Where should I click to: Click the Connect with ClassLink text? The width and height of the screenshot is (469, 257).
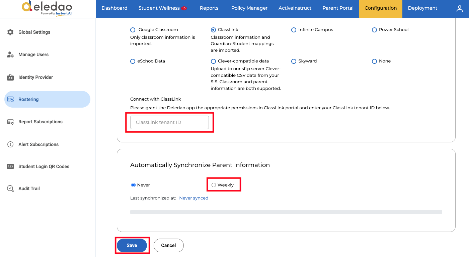(156, 99)
